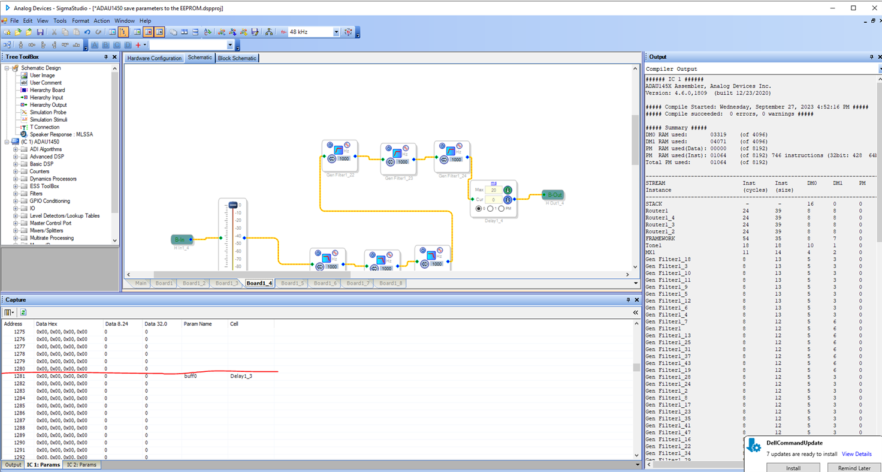The width and height of the screenshot is (882, 472).
Task: Click the red plus icon in second toolbar
Action: (138, 45)
